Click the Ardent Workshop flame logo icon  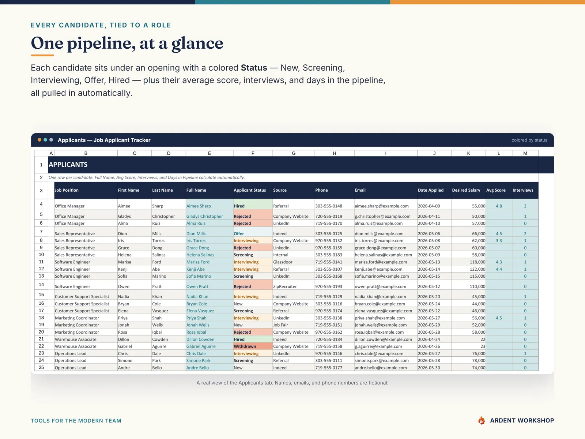click(482, 421)
